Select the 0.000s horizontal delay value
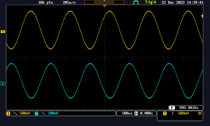 pyautogui.click(x=146, y=113)
